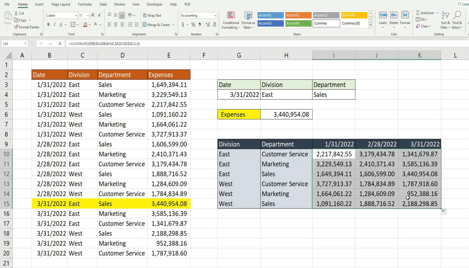The image size is (469, 268).
Task: Select row 21 header
Action: [x=6, y=263]
